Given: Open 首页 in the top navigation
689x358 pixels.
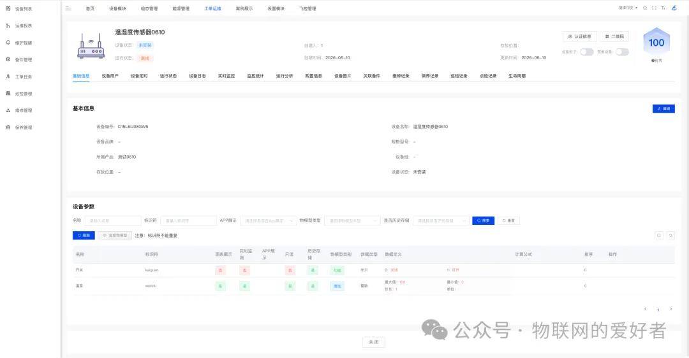Looking at the screenshot, I should click(x=90, y=8).
